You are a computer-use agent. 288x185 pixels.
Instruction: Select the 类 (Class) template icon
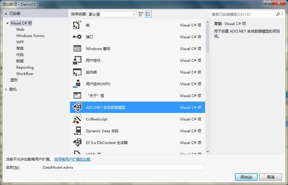(x=77, y=25)
